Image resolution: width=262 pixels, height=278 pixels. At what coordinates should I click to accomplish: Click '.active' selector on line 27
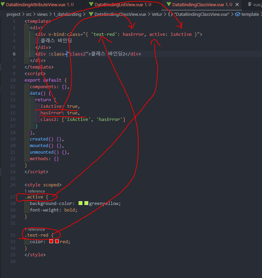pyautogui.click(x=34, y=197)
